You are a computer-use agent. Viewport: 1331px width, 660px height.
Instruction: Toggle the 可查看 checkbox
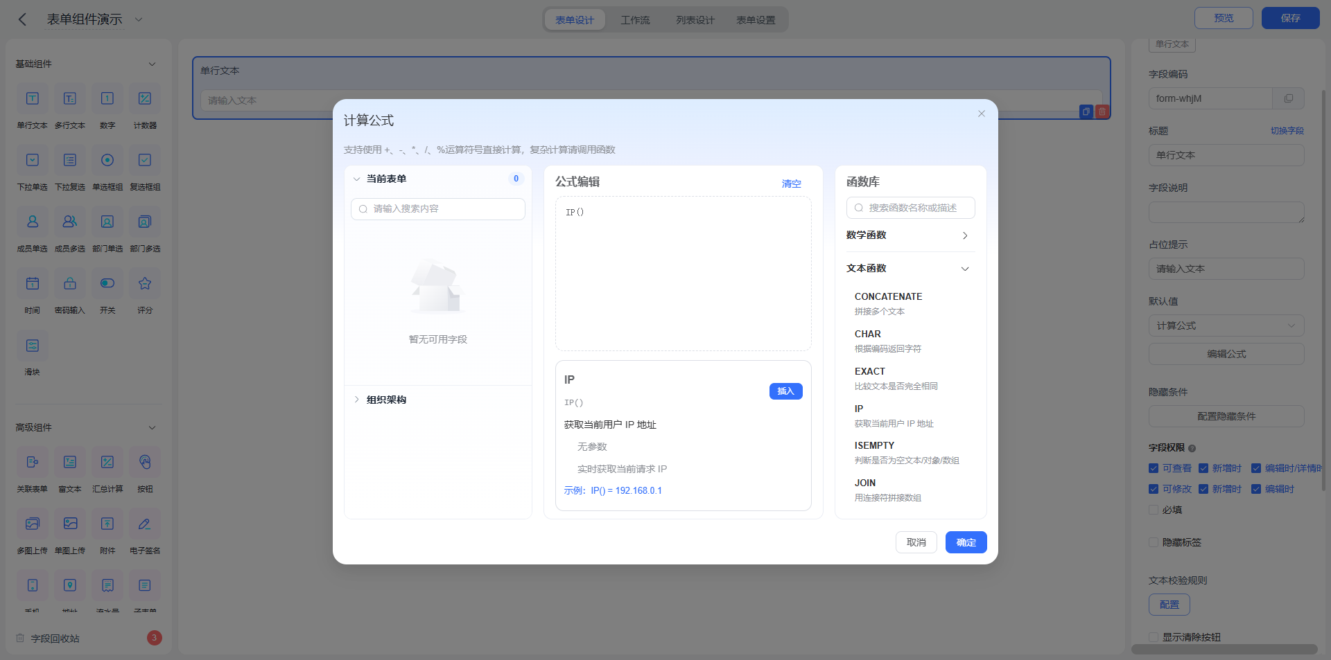pyautogui.click(x=1154, y=468)
